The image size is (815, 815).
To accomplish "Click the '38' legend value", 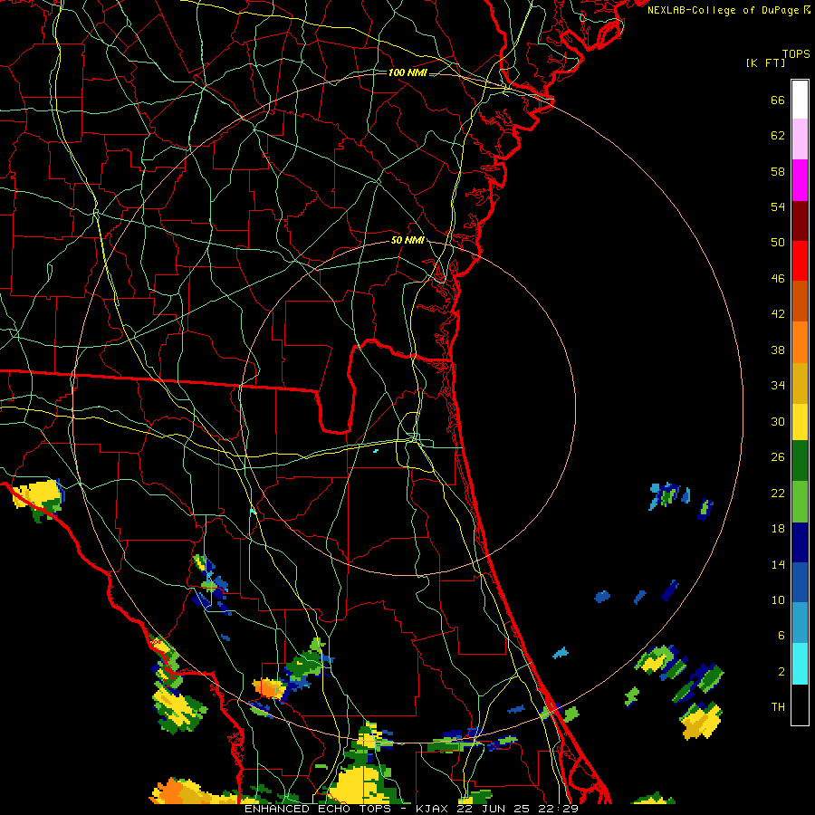I will click(778, 350).
